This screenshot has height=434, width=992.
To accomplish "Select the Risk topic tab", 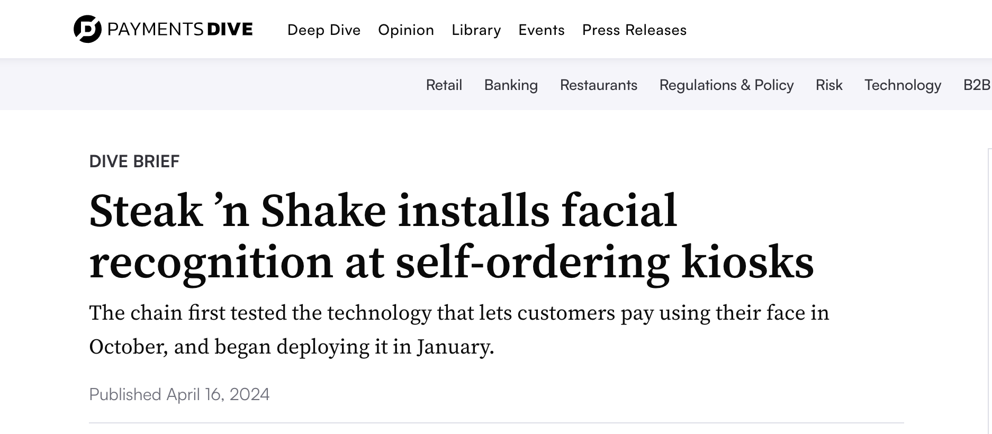I will (x=829, y=85).
